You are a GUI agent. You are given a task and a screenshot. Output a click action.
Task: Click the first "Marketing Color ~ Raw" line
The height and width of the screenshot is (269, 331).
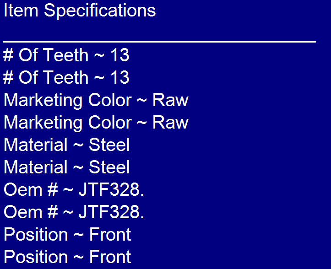96,100
